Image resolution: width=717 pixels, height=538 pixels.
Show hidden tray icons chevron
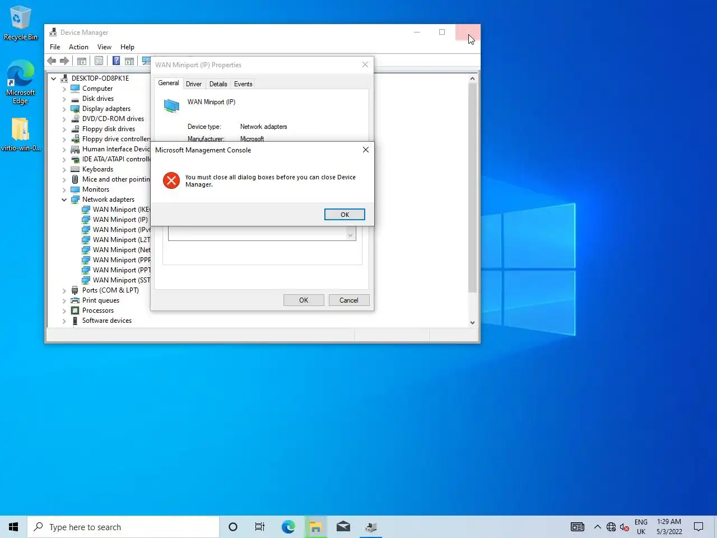(597, 527)
